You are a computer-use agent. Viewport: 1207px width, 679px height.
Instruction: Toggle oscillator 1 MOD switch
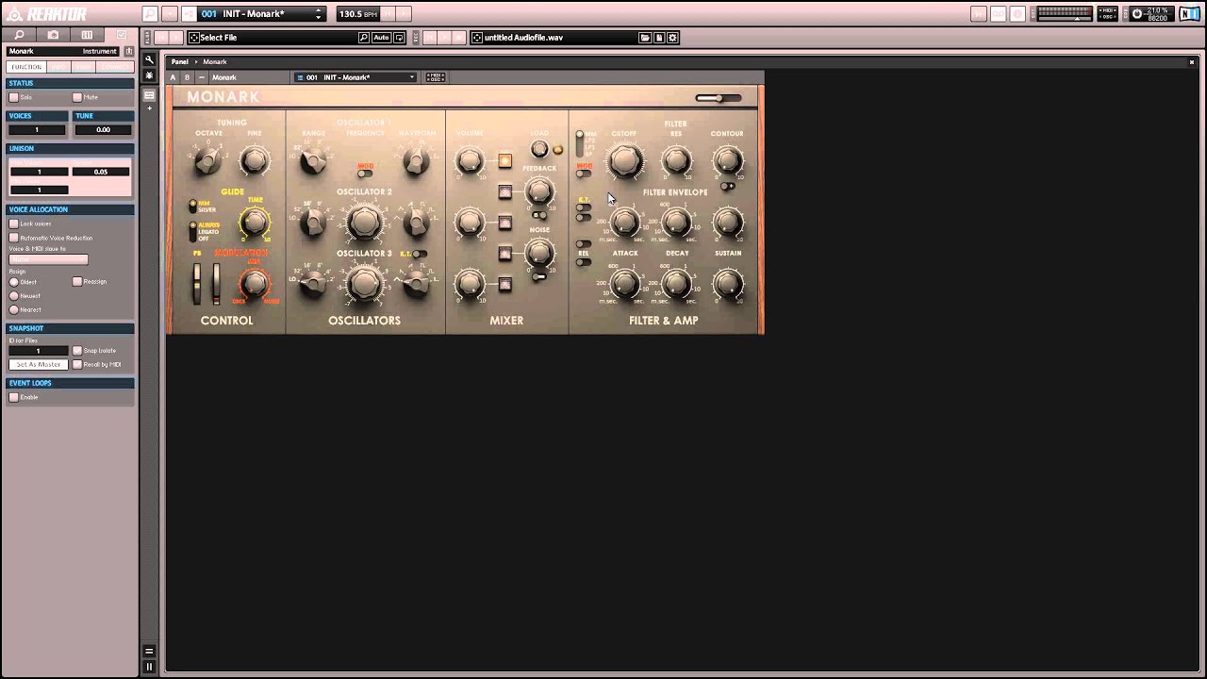click(365, 174)
